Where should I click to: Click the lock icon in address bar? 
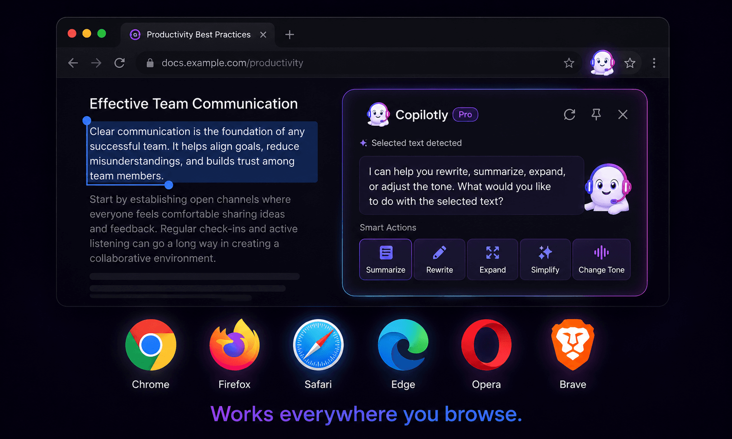point(150,63)
